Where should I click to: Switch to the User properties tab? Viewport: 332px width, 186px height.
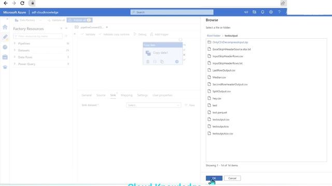tap(162, 95)
